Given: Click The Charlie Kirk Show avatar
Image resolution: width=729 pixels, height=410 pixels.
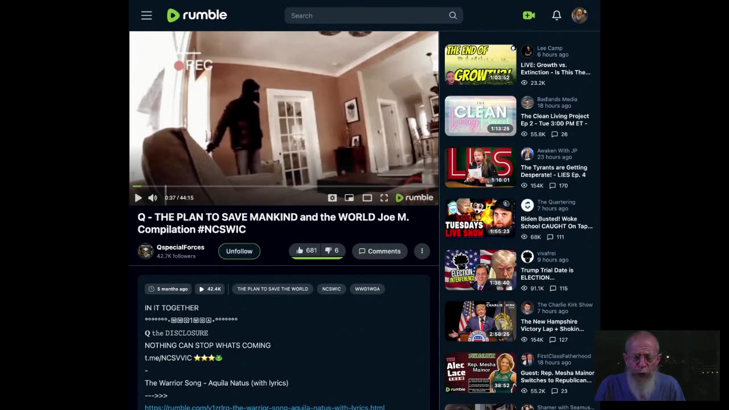Looking at the screenshot, I should point(527,307).
